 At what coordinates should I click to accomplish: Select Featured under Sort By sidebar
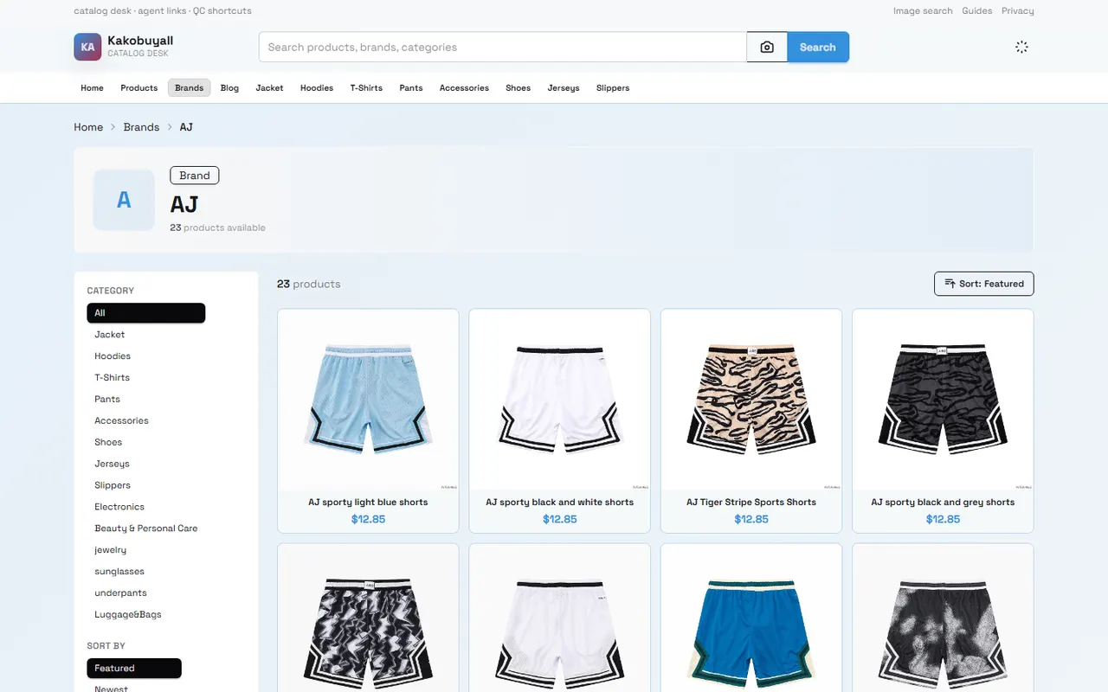tap(134, 669)
